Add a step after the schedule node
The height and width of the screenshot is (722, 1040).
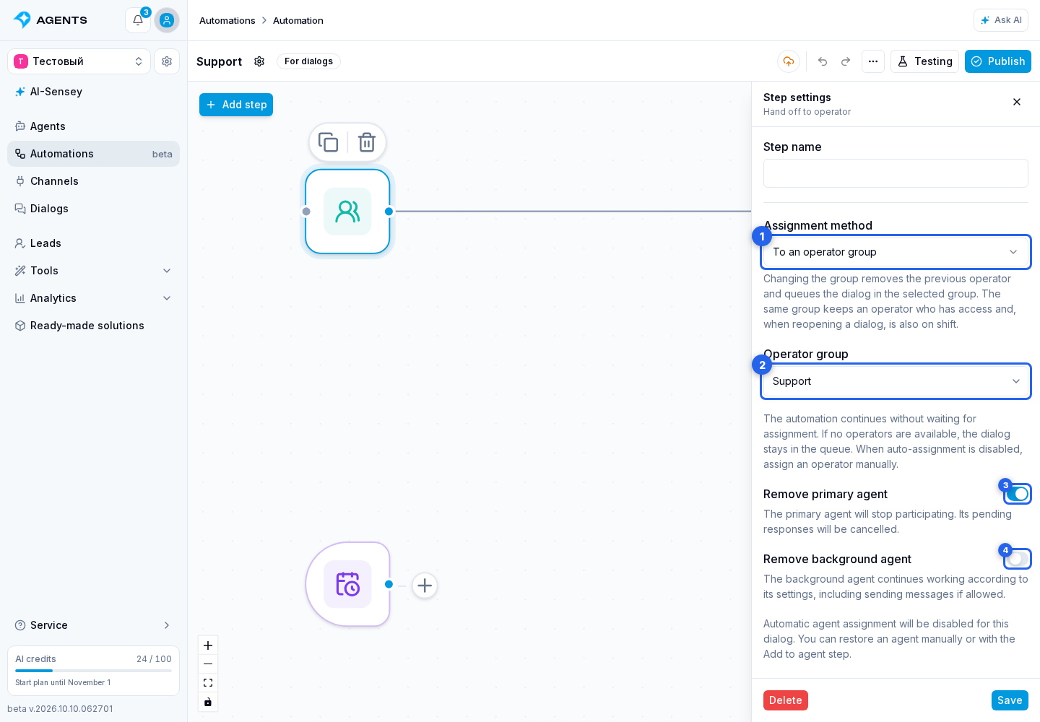[425, 586]
